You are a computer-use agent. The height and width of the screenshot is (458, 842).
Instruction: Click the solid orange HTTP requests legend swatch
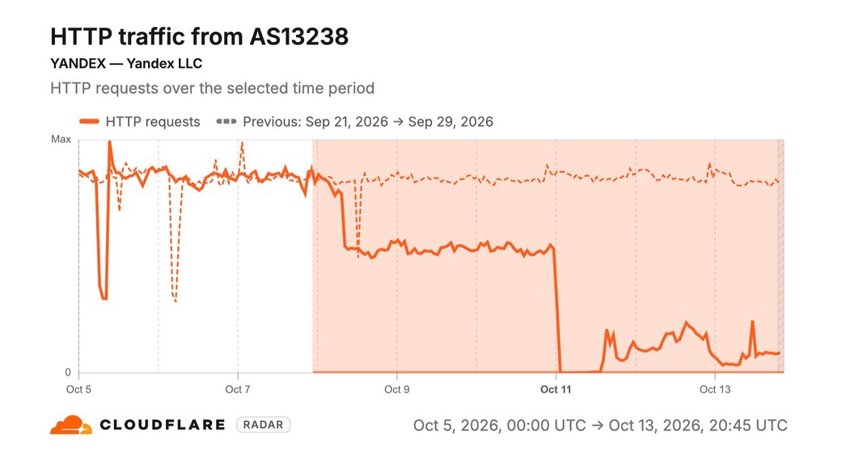coord(89,122)
